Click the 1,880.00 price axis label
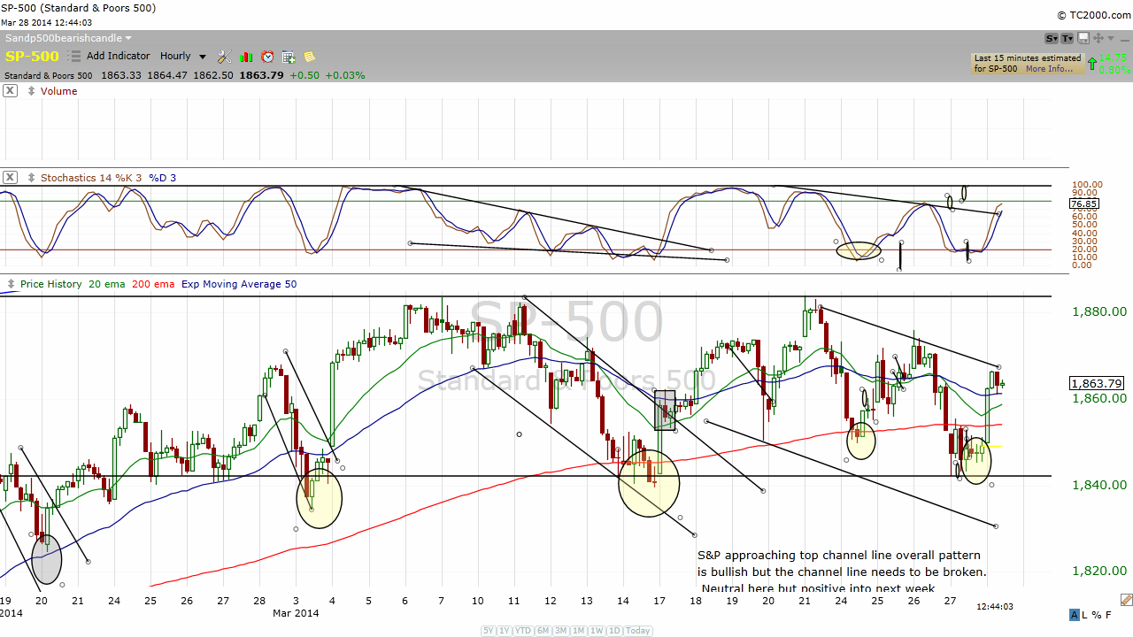 (x=1099, y=311)
